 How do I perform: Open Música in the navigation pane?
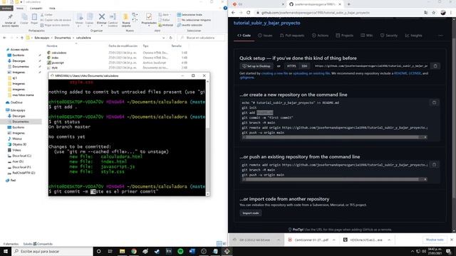[x=17, y=139]
